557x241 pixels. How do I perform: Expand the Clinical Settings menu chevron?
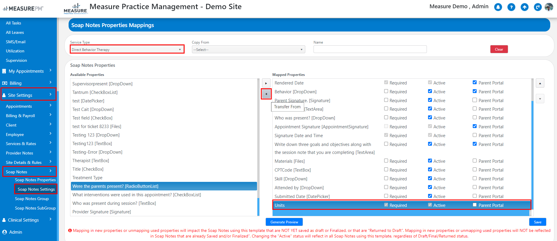click(x=51, y=219)
